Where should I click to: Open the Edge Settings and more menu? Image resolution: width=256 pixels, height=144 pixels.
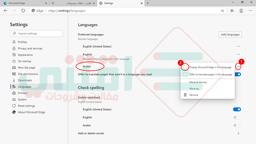click(x=250, y=11)
